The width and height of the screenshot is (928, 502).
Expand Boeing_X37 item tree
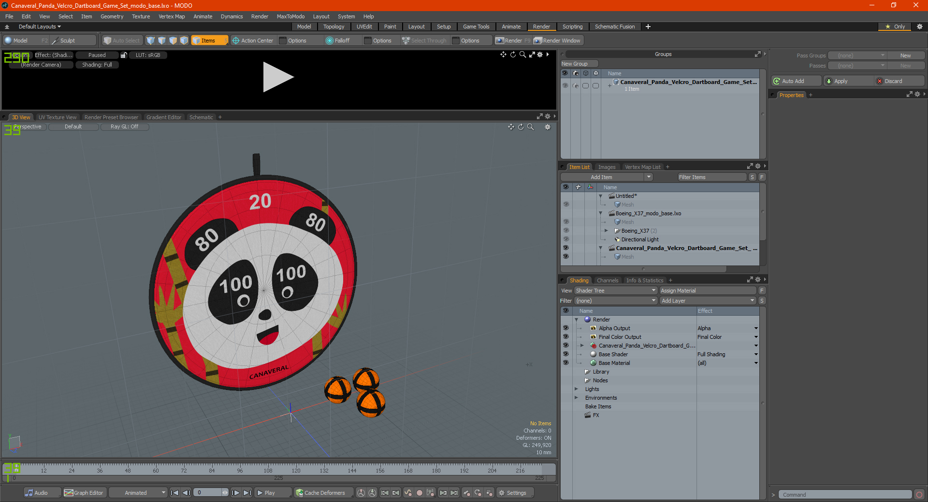tap(606, 231)
